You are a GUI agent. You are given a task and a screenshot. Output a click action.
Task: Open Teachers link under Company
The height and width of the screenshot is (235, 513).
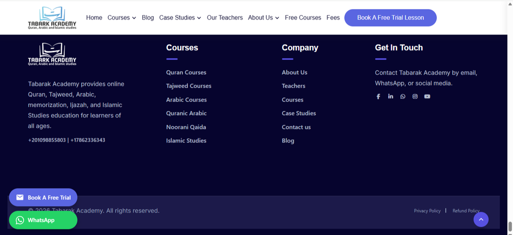tap(294, 86)
